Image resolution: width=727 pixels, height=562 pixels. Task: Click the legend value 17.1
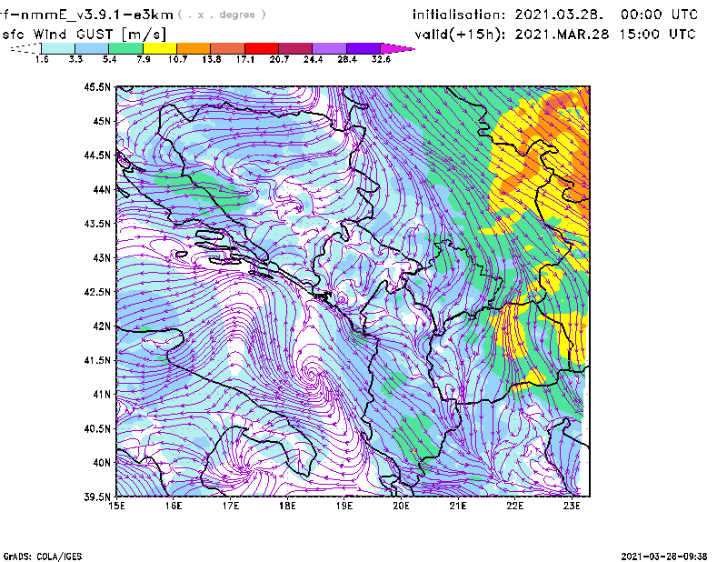245,59
